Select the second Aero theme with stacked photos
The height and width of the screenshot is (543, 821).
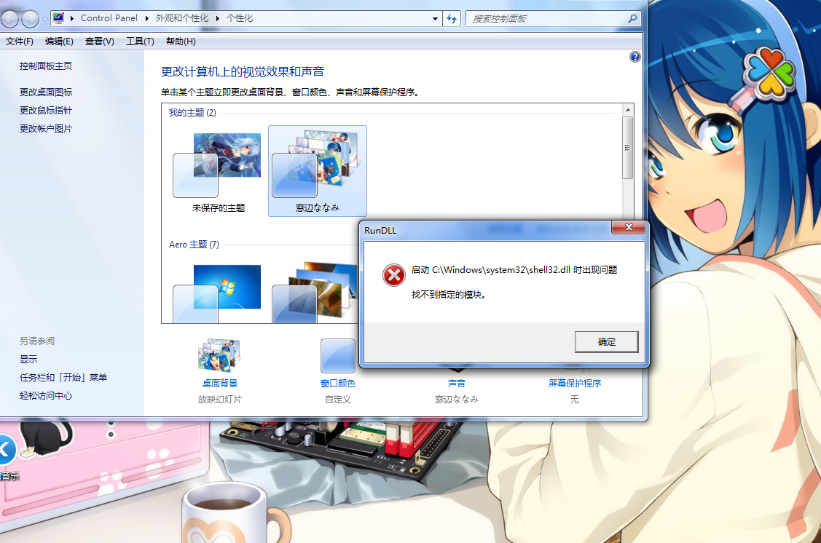314,293
